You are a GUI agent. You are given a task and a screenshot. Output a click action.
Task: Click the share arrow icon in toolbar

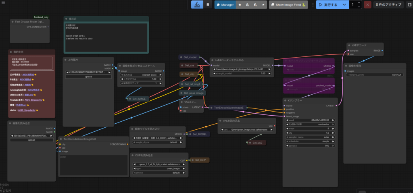pyautogui.click(x=263, y=5)
